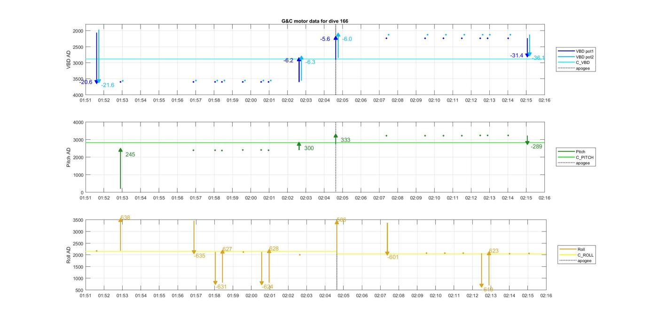
Task: Click the '-289' pitch value label
Action: click(x=536, y=147)
